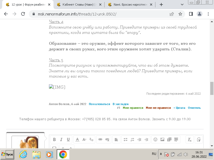Toggle italic formatting in the reply editor
The image size is (214, 160).
[x=61, y=139]
